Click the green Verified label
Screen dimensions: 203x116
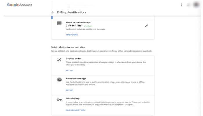point(88,26)
